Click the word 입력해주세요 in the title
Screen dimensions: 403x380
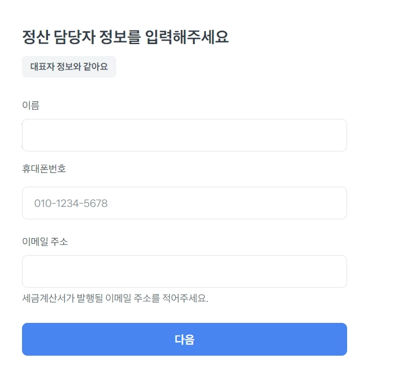click(187, 37)
